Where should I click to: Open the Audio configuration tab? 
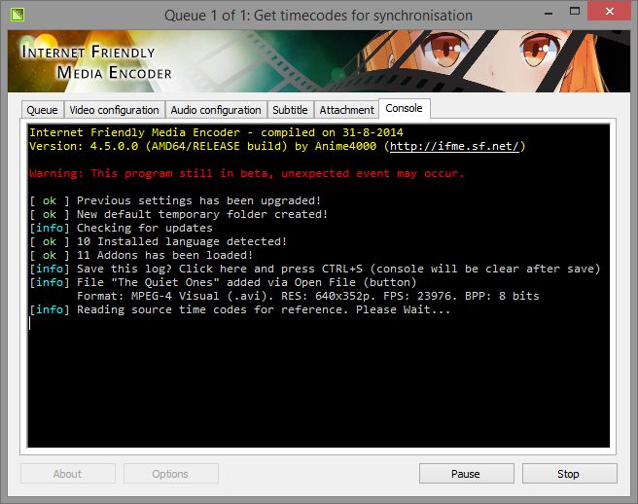pyautogui.click(x=216, y=110)
